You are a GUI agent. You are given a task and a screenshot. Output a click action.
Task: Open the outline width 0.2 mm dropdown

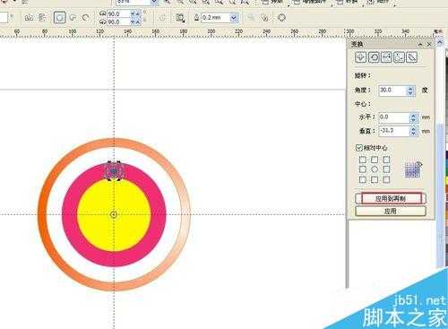click(x=234, y=18)
